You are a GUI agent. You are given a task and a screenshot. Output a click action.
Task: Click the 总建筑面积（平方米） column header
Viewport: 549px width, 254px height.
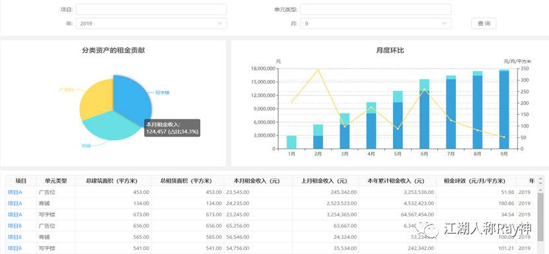(114, 181)
